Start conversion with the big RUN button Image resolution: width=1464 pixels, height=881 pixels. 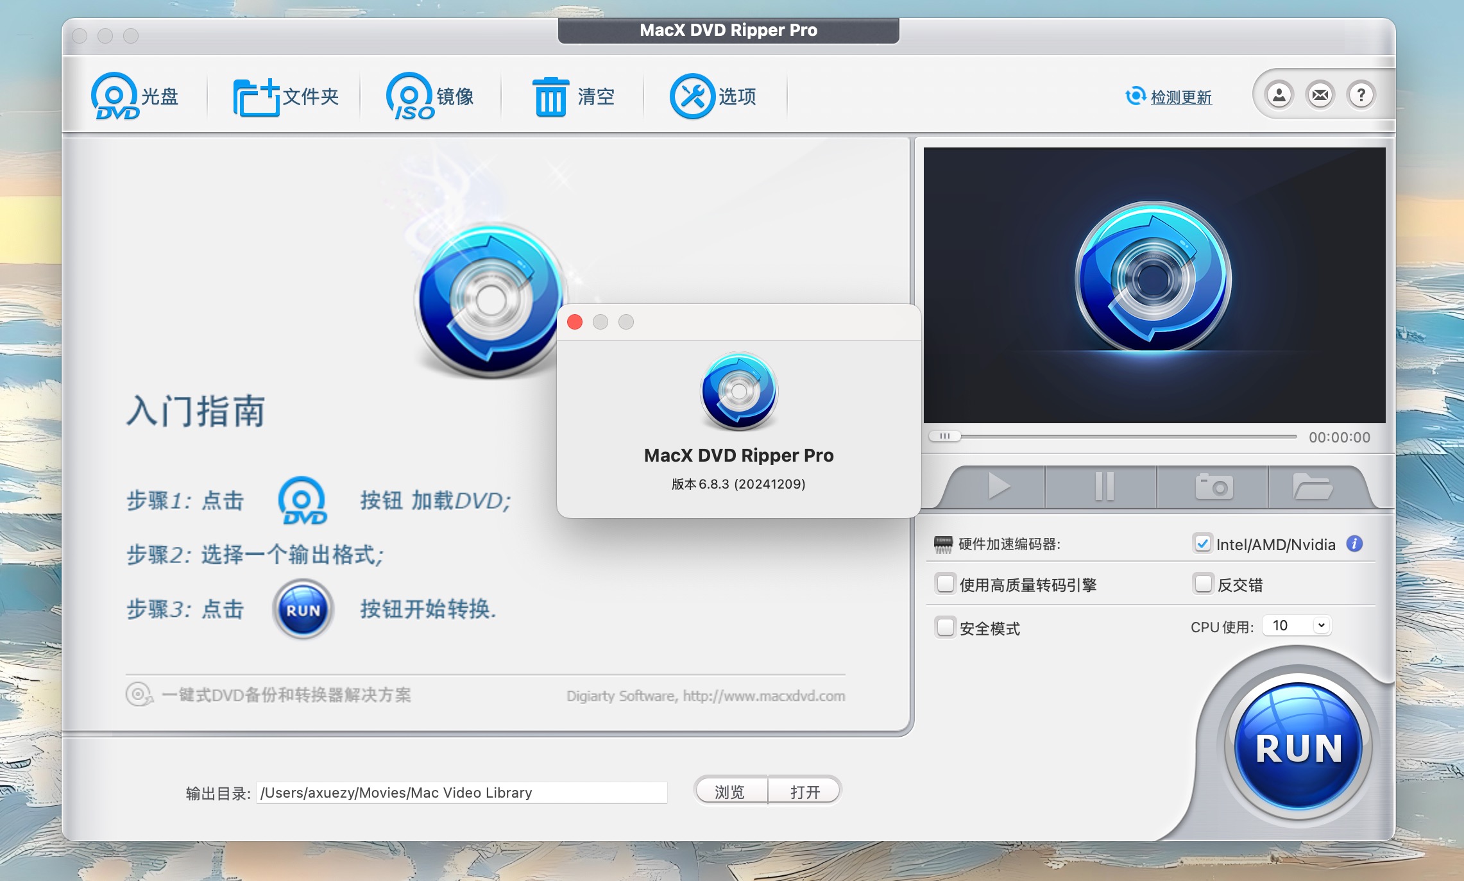1298,746
